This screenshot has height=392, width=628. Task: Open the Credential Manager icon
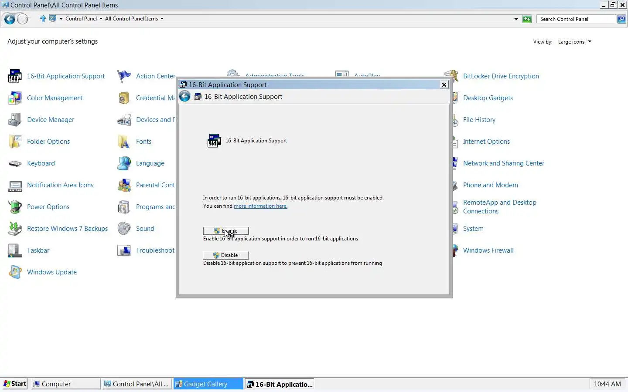tap(124, 98)
